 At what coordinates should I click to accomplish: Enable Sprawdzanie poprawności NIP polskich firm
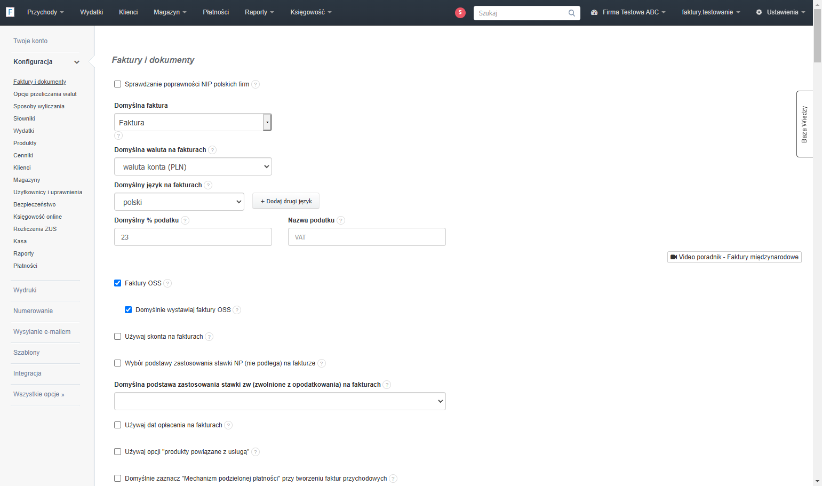coord(118,84)
